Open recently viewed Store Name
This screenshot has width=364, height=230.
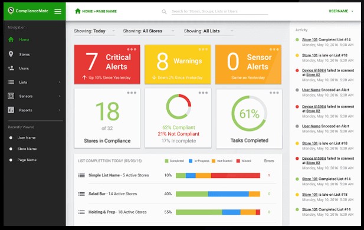[x=27, y=149]
